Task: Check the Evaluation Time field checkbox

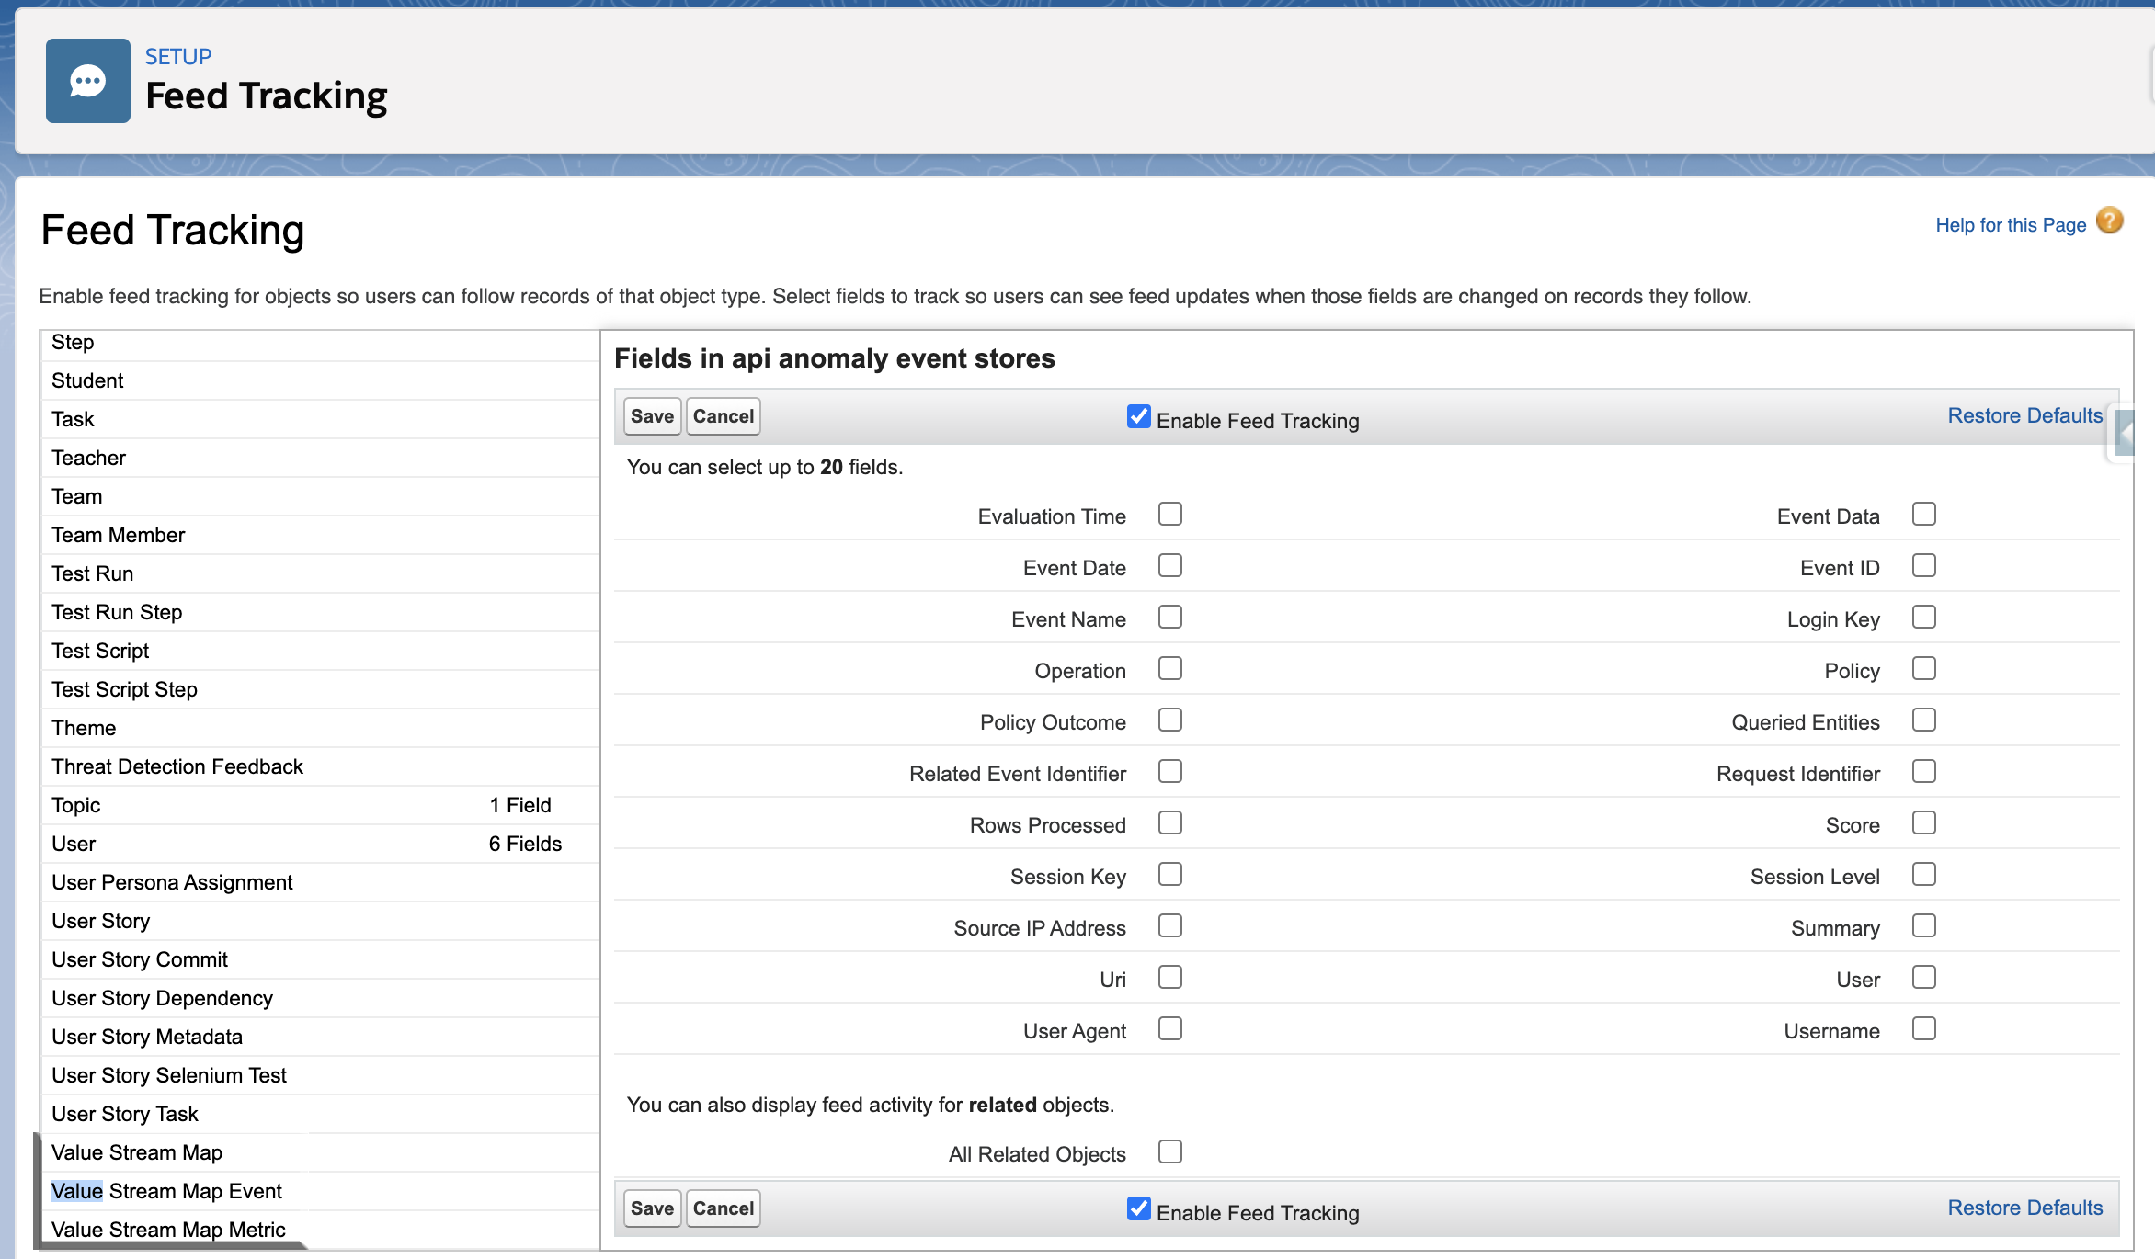Action: pyautogui.click(x=1169, y=514)
